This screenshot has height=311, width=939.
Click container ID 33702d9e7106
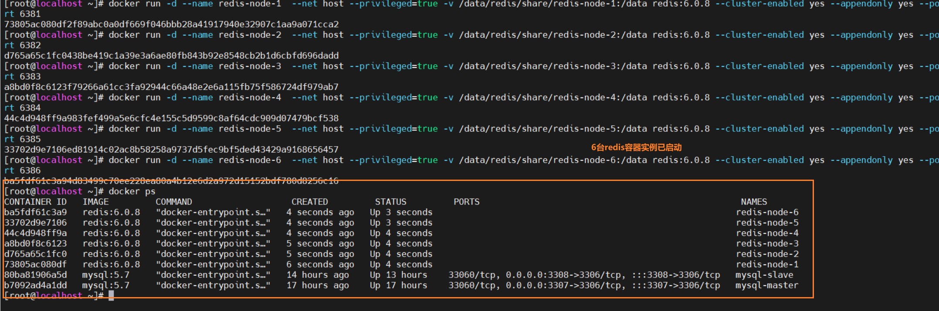[x=35, y=223]
